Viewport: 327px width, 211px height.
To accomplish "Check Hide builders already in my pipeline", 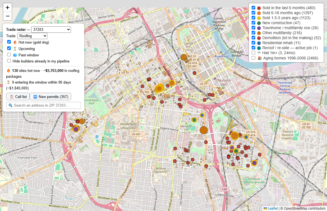I will [9, 61].
